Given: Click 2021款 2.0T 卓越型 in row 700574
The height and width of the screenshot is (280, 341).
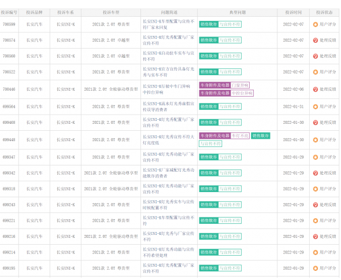Looking at the screenshot, I should click(111, 40).
